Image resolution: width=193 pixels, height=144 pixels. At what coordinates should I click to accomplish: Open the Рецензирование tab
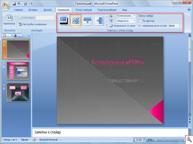(x=107, y=10)
